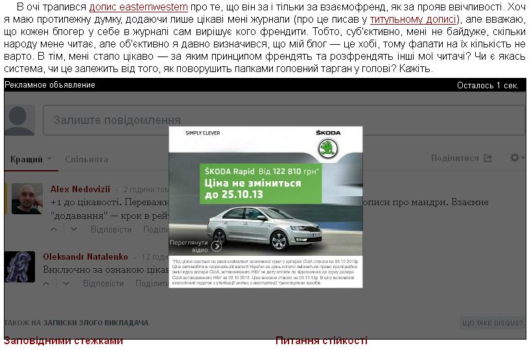Click the 'Рекламное объявление' label
Image resolution: width=529 pixels, height=350 pixels.
point(50,85)
